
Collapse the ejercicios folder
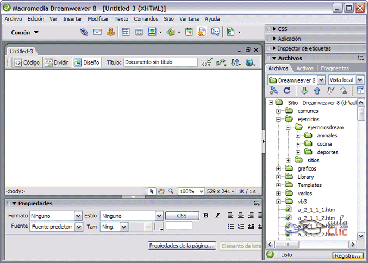point(278,119)
